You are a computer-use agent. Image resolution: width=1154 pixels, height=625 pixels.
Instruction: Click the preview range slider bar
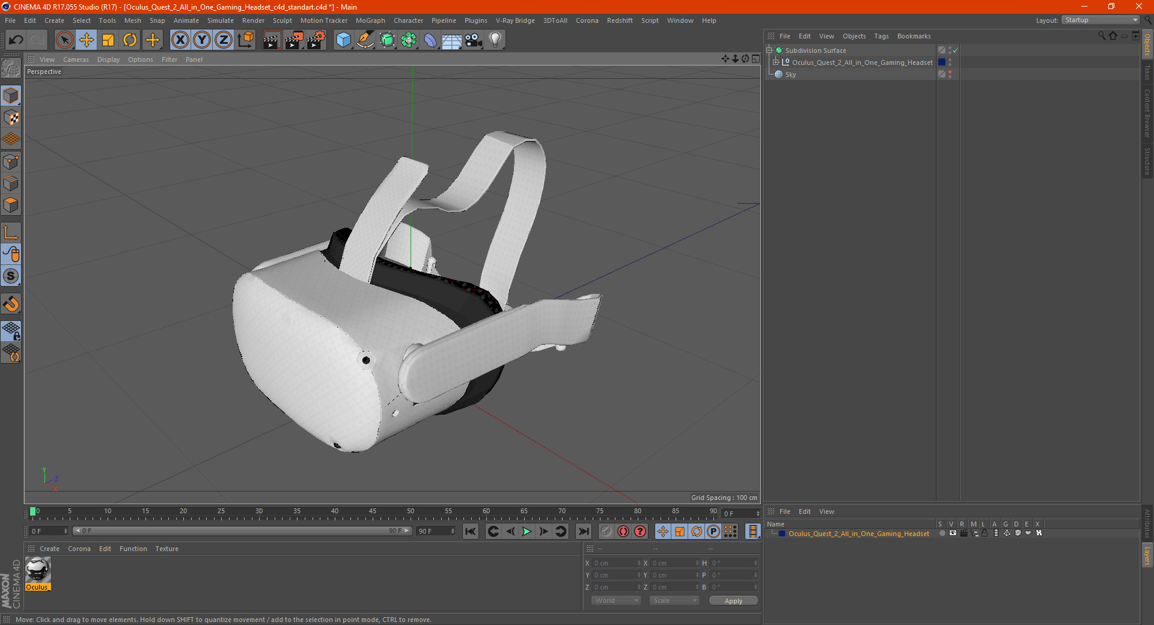[x=242, y=531]
